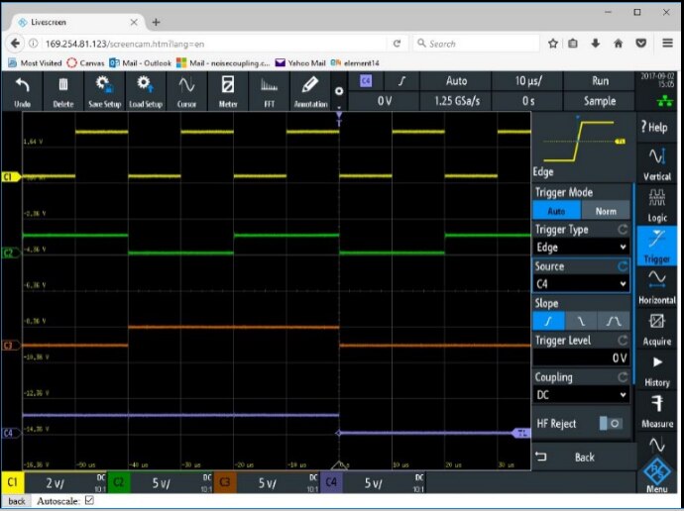This screenshot has height=511, width=684.
Task: Open the Load Setup tool
Action: coord(145,90)
